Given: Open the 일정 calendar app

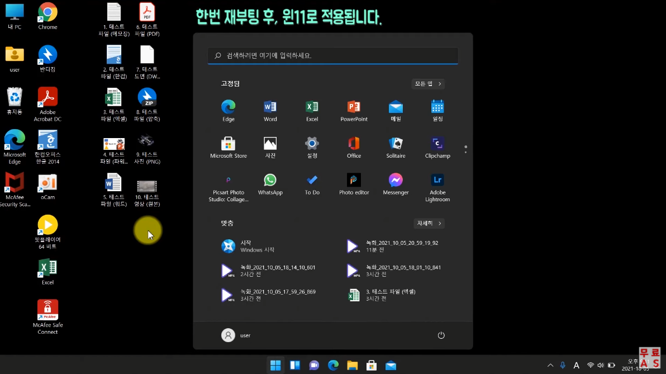Looking at the screenshot, I should pos(437,111).
